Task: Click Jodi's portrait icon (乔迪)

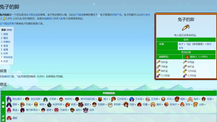Action: point(22,105)
